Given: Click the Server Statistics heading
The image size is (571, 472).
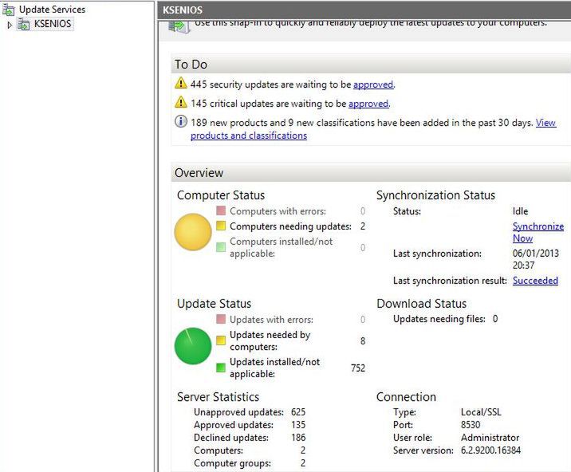Looking at the screenshot, I should 218,396.
